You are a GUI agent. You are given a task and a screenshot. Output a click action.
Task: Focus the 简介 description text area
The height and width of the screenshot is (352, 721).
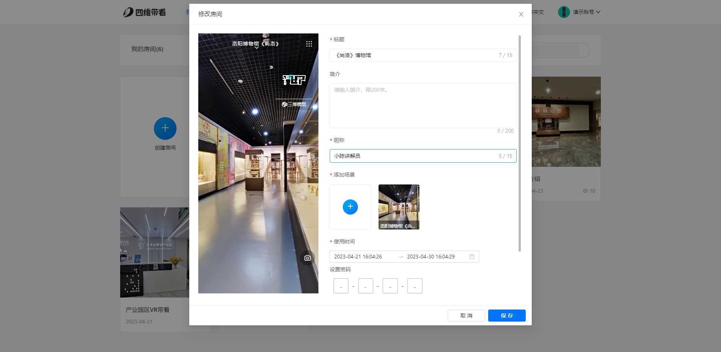[423, 105]
